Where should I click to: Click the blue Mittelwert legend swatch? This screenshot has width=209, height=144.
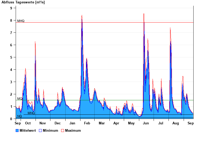click(x=17, y=130)
